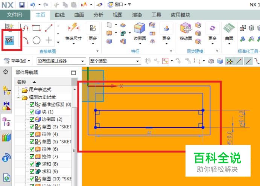Click 更多 in the synchronous modeling group
260x186 pixels.
213,33
